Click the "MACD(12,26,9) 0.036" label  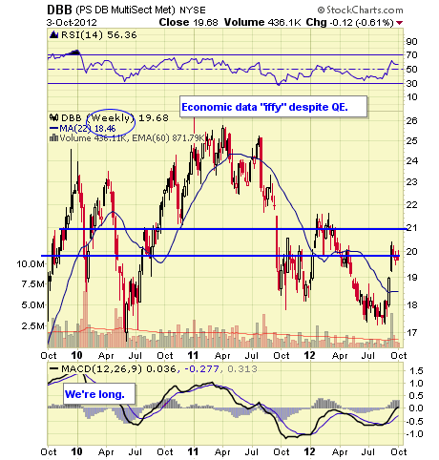118,369
